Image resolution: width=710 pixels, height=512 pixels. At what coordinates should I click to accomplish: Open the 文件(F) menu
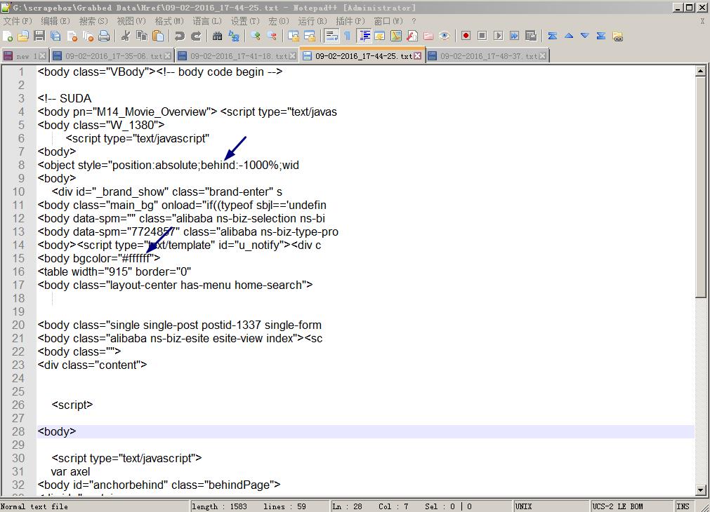coord(18,21)
